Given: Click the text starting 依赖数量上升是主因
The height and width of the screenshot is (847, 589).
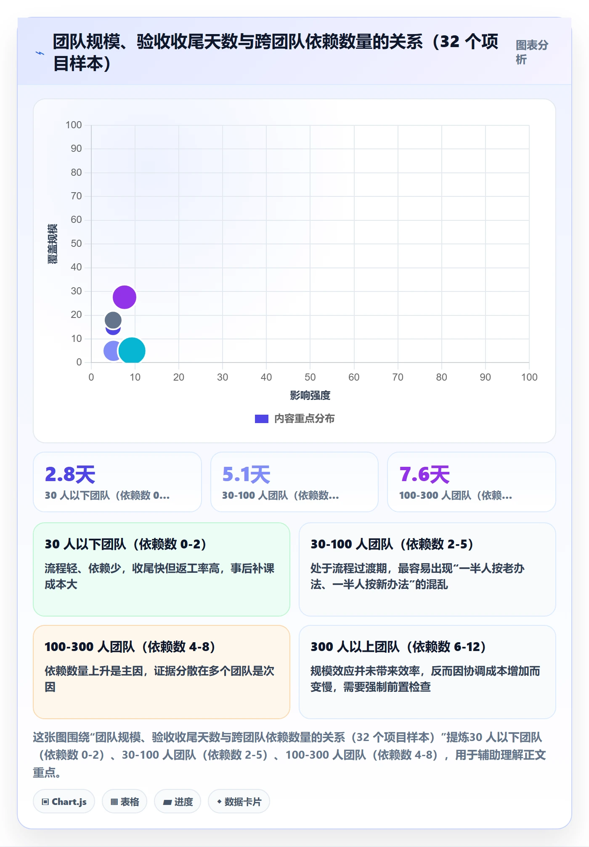Looking at the screenshot, I should [x=159, y=679].
